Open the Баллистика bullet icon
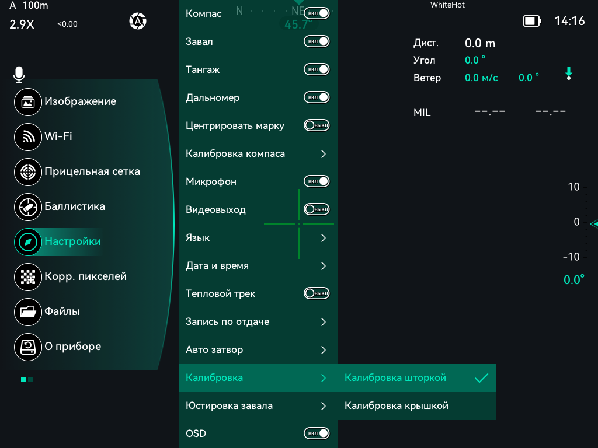 click(28, 207)
